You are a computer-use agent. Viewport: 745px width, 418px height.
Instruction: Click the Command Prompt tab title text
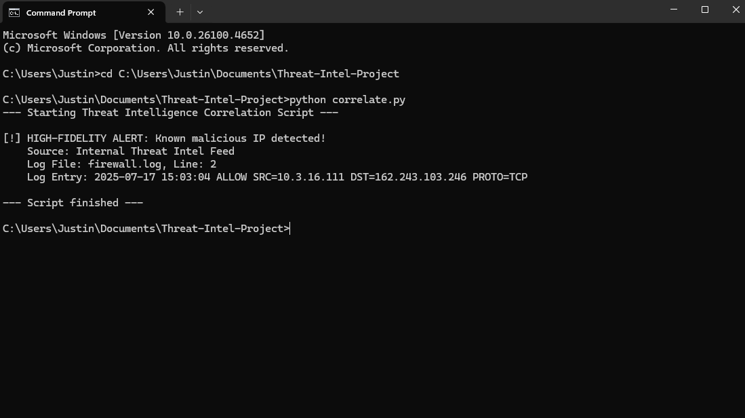tap(61, 12)
